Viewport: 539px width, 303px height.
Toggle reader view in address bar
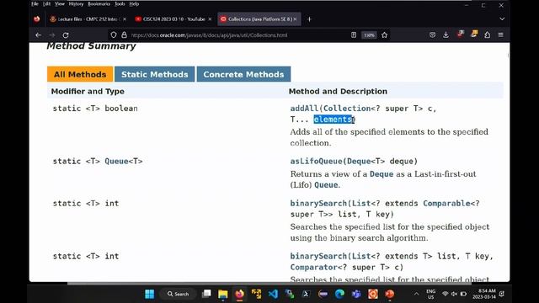pos(354,35)
